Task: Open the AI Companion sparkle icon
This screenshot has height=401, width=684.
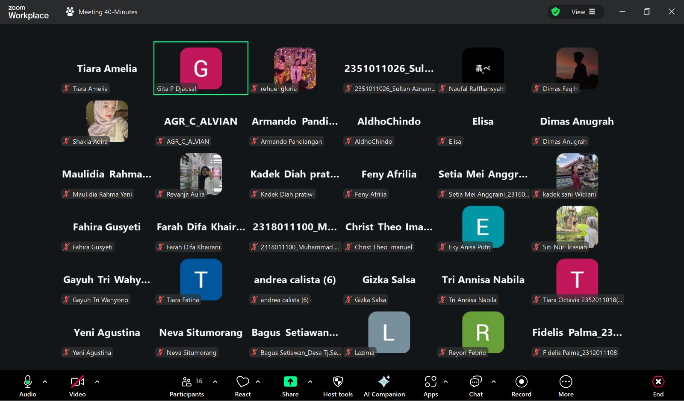Action: click(x=384, y=381)
